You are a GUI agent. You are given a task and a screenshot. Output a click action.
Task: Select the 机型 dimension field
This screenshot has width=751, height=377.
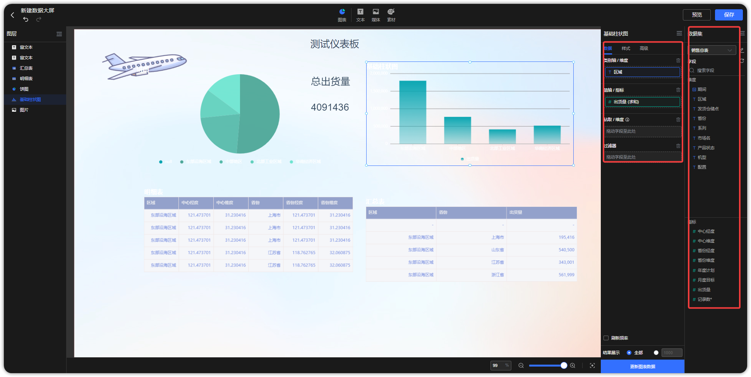coord(702,157)
